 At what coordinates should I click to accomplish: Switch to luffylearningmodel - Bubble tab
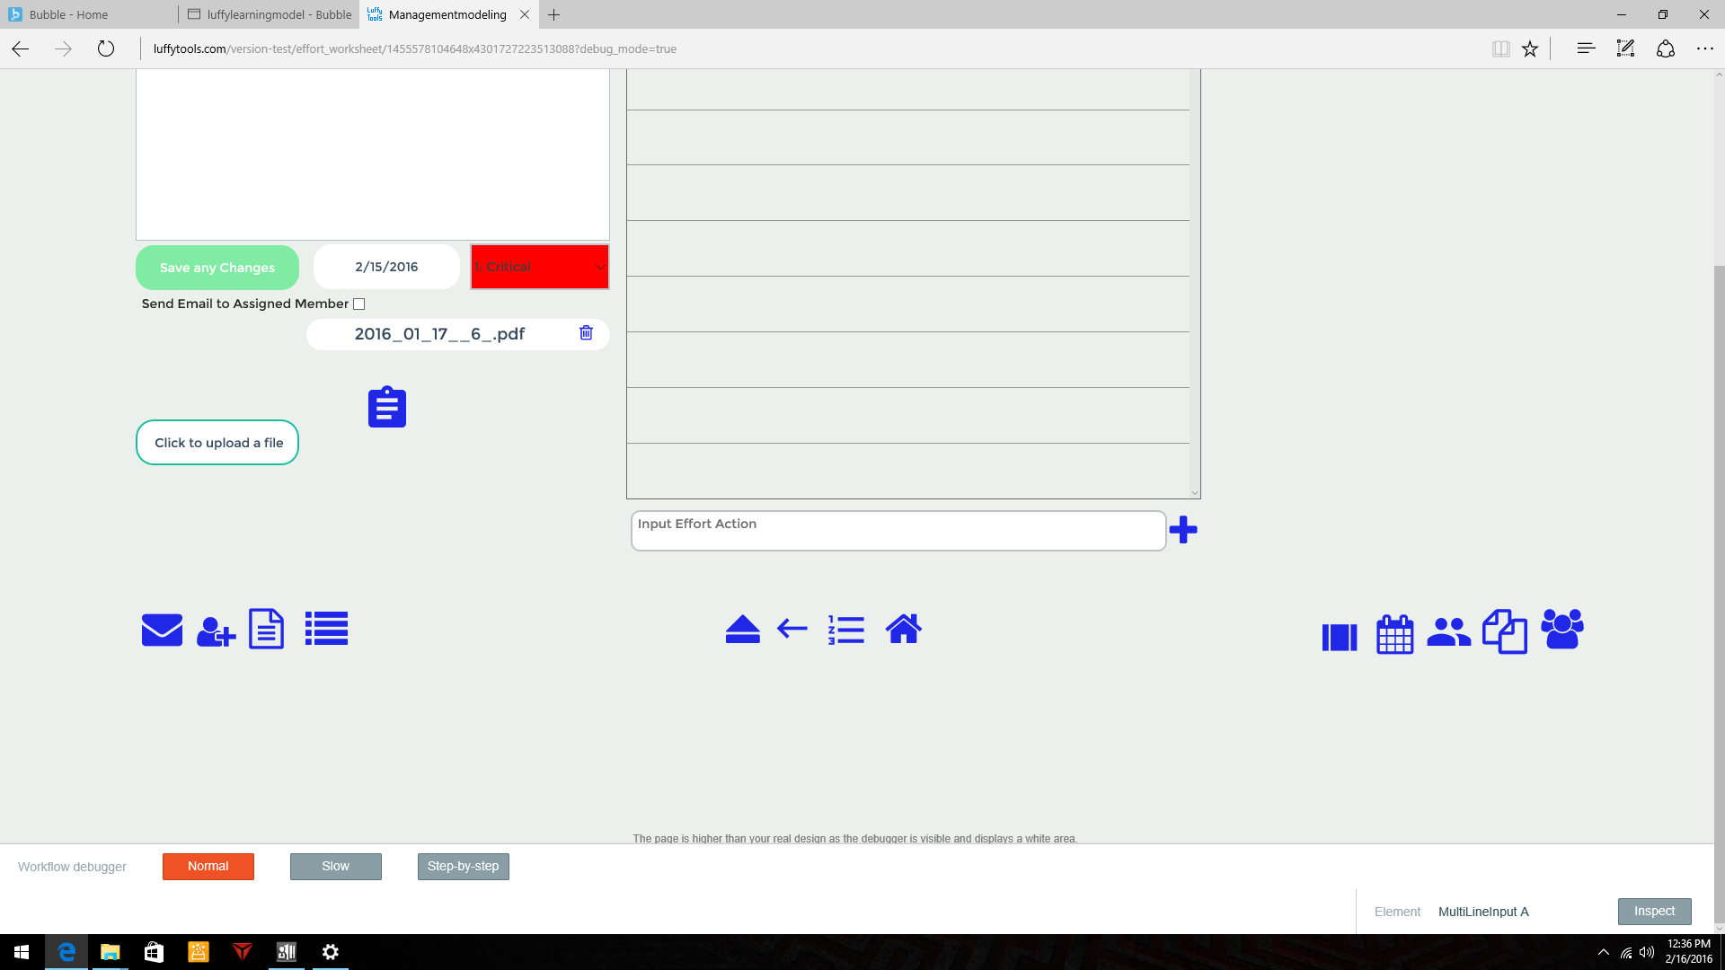tap(270, 14)
